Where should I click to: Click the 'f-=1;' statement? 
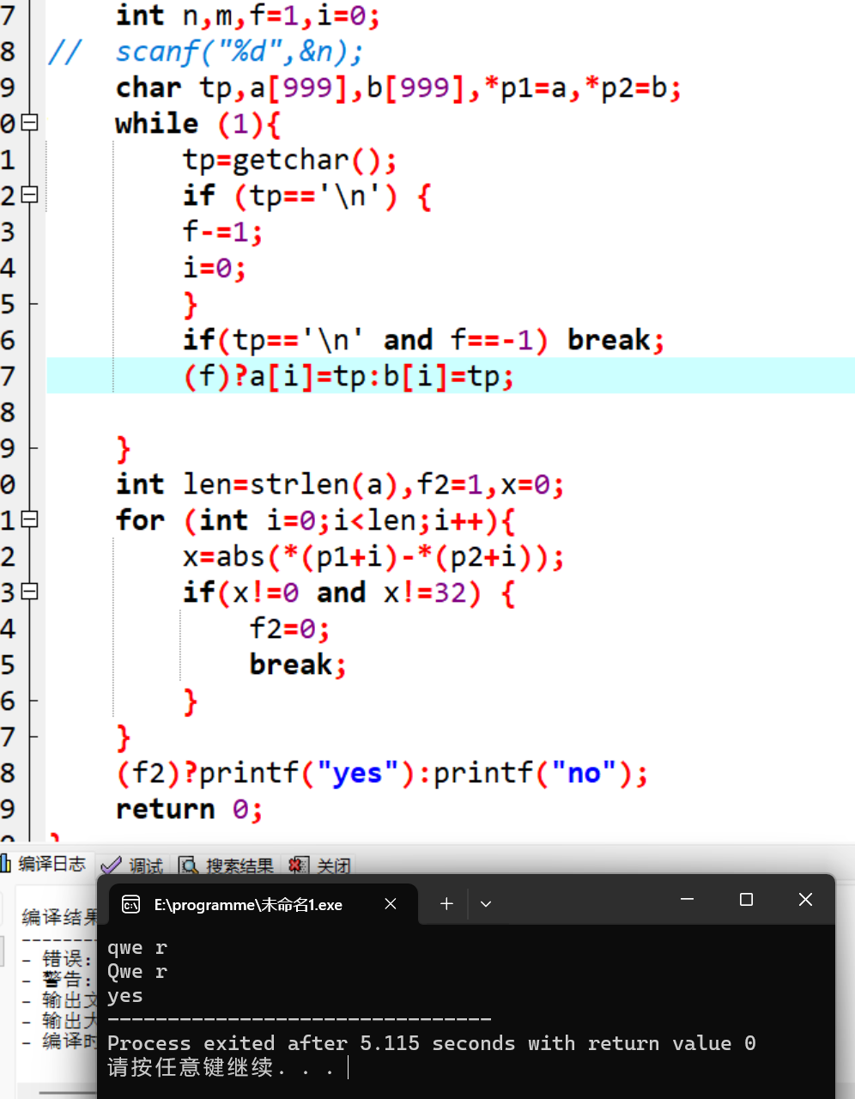click(222, 232)
